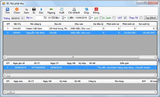The image size is (160, 97).
Task: Toggle the VAT checkbox
Action: coord(125,18)
